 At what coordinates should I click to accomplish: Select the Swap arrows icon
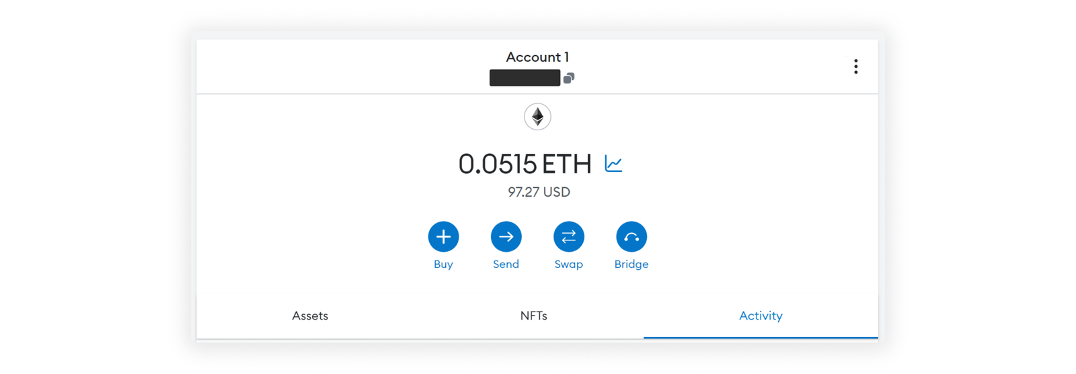tap(568, 236)
